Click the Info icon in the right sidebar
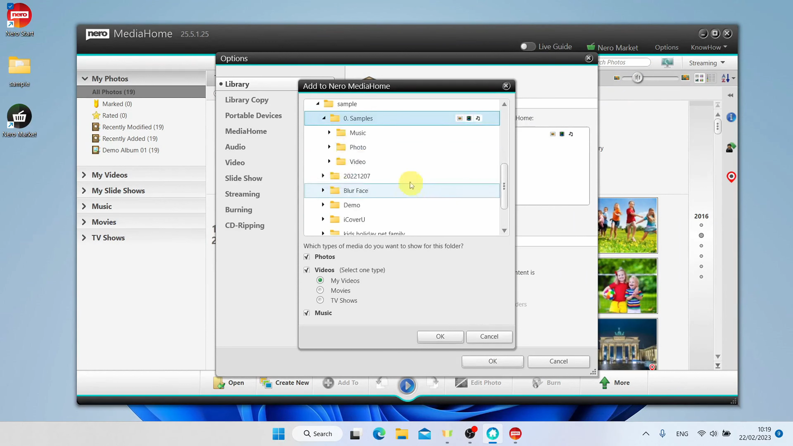The image size is (793, 446). coord(731,117)
